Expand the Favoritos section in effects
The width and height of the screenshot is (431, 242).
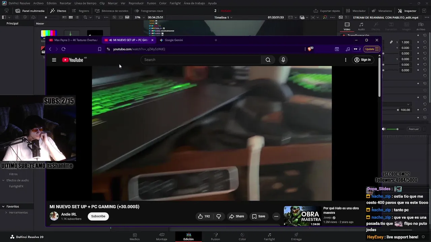tap(3, 206)
